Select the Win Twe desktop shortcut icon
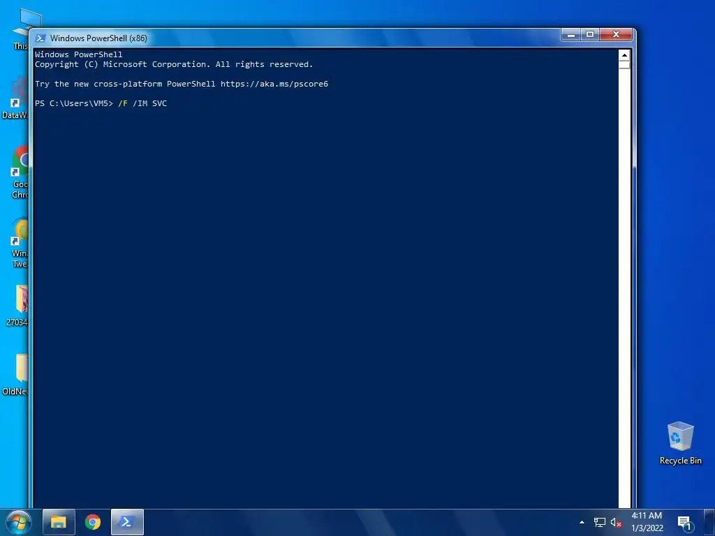The height and width of the screenshot is (536, 715). [x=20, y=243]
